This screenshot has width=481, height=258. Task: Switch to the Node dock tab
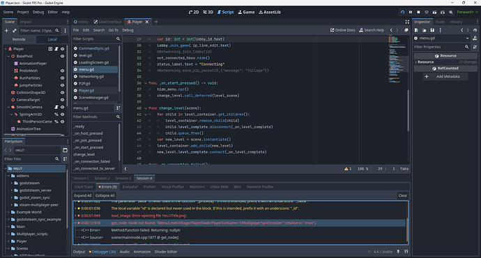[x=440, y=22]
